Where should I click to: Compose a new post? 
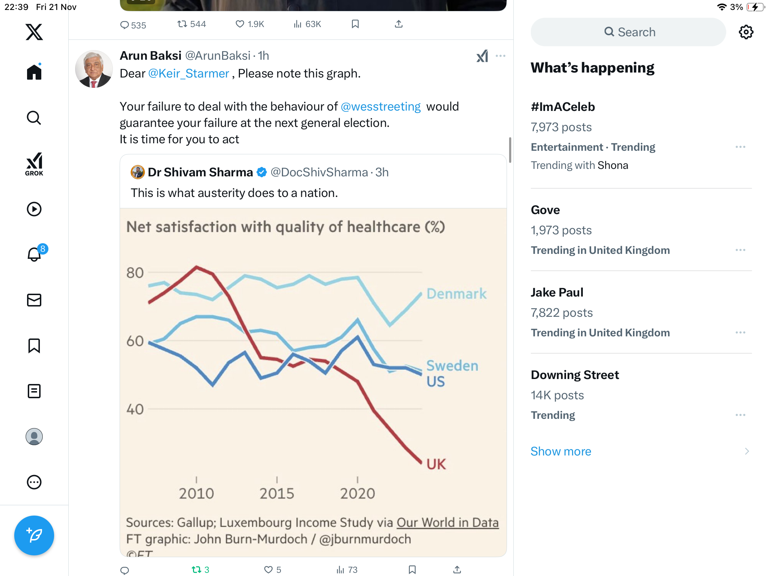tap(34, 535)
